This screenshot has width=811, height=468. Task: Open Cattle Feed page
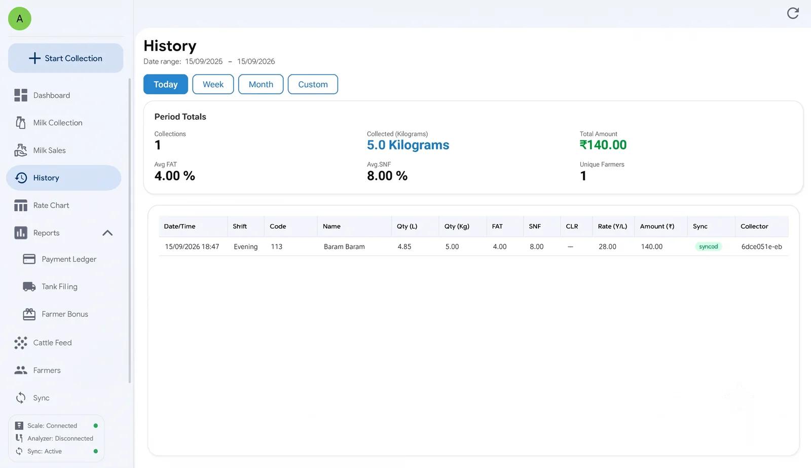[x=52, y=343]
